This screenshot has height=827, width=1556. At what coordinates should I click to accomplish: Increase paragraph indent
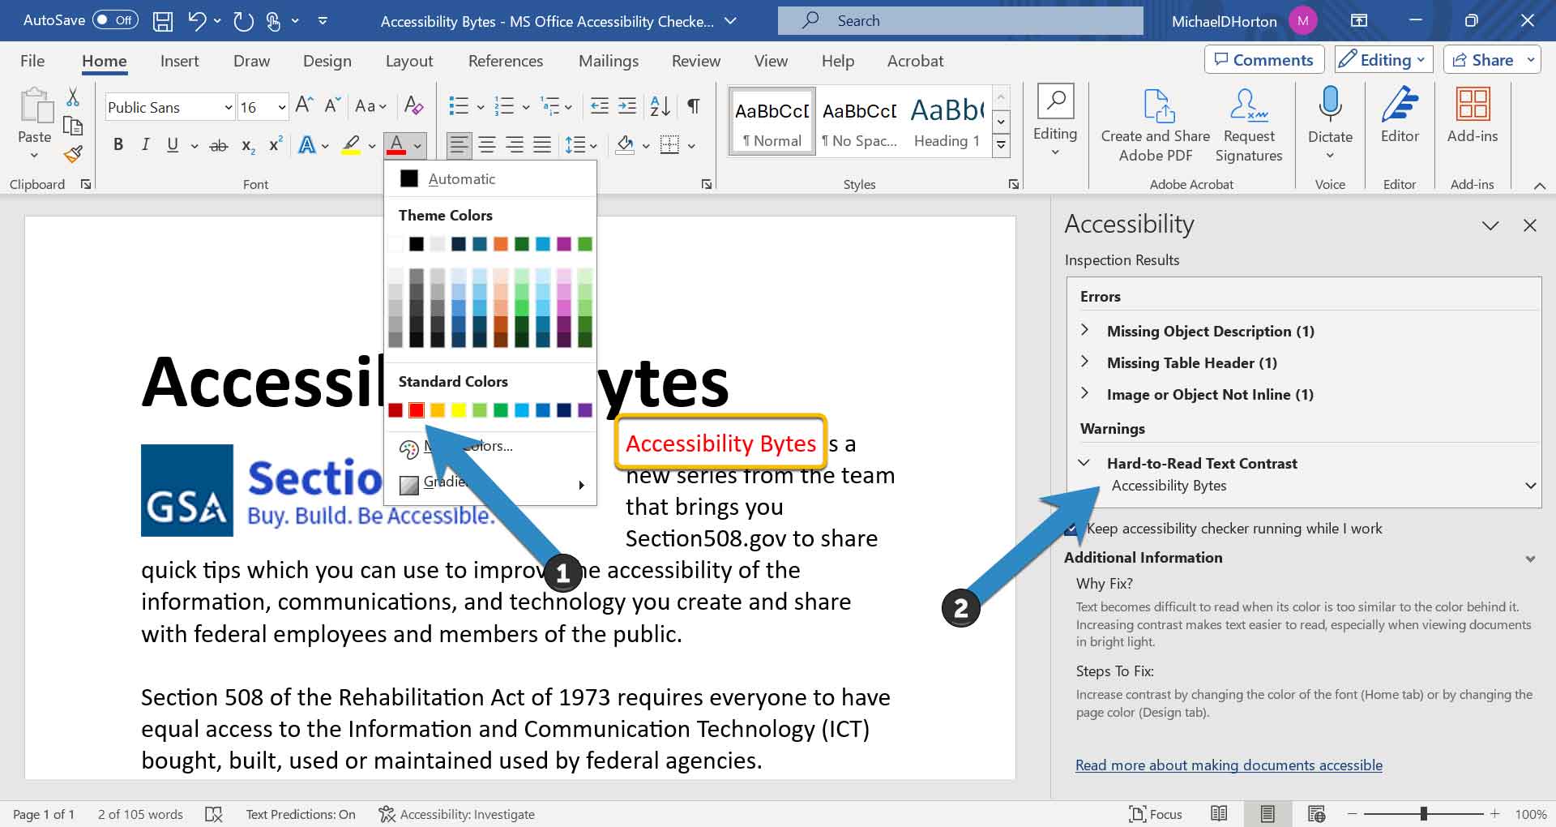(627, 106)
